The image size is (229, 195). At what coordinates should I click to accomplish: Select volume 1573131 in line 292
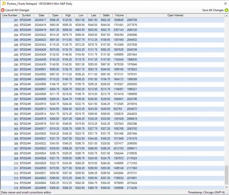click(x=119, y=74)
